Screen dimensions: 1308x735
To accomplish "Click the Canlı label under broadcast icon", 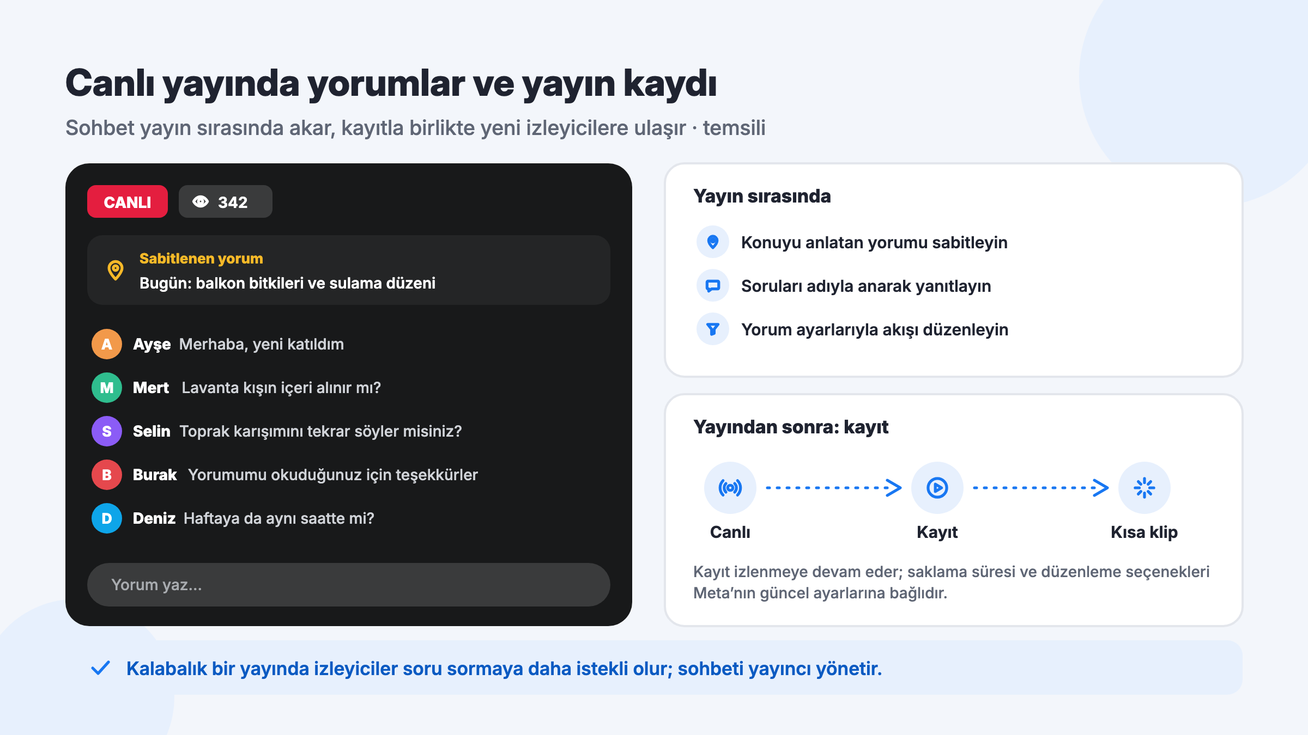I will click(730, 532).
